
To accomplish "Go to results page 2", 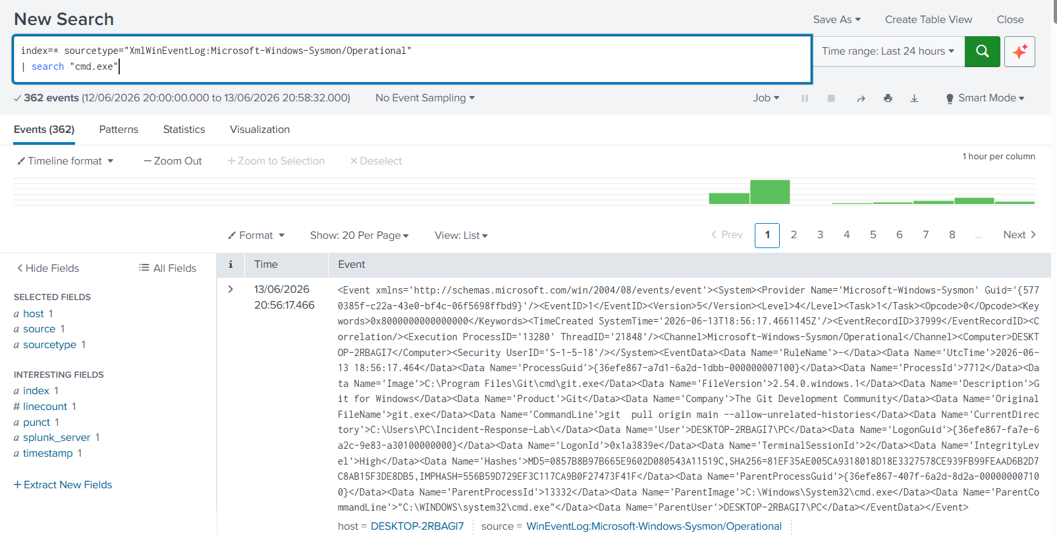I will (794, 235).
